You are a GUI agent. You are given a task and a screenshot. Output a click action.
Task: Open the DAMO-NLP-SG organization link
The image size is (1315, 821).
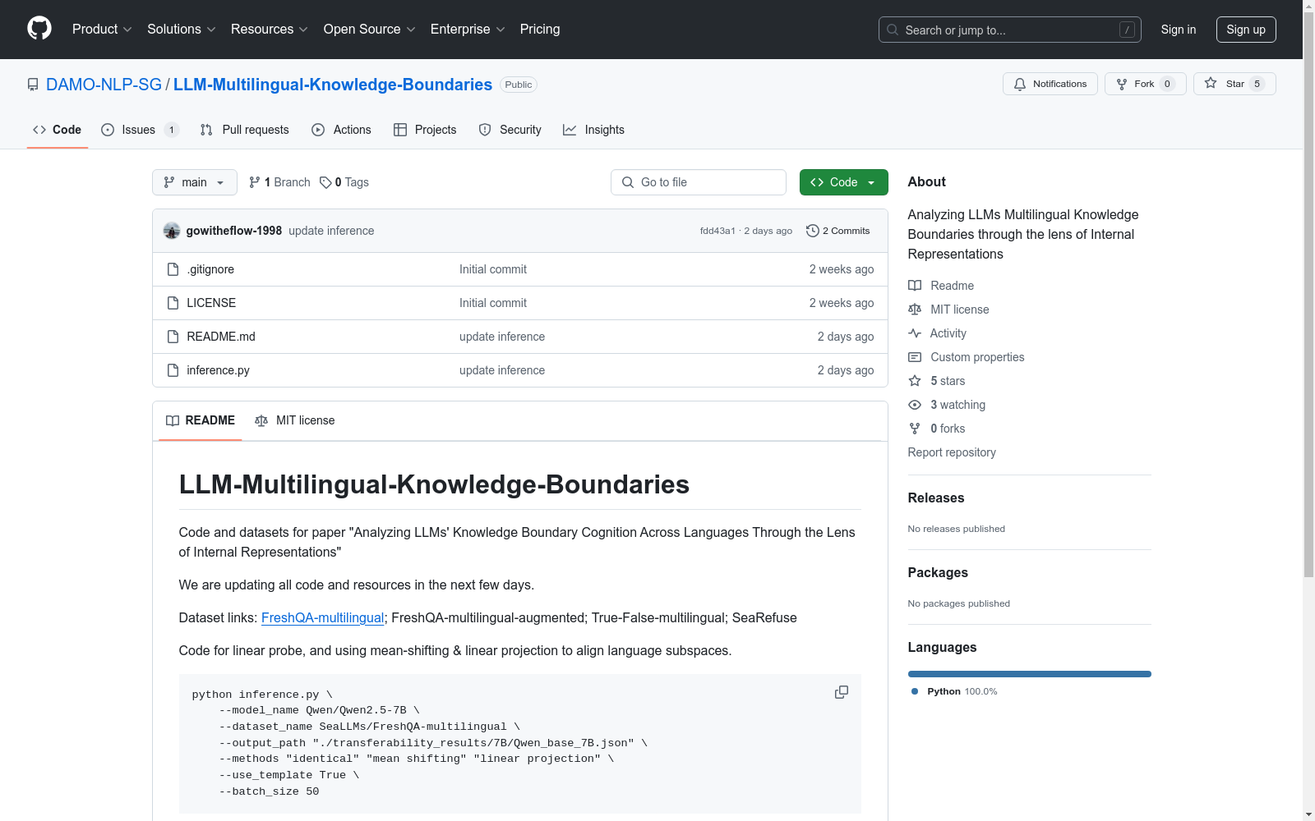point(104,85)
